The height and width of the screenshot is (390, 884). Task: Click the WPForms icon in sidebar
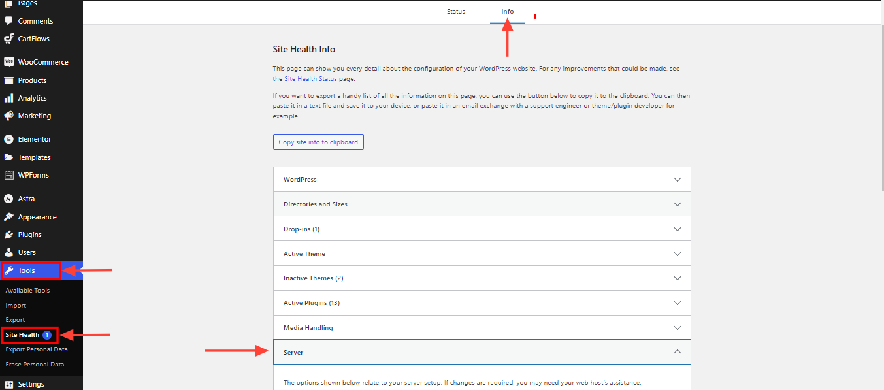8,175
